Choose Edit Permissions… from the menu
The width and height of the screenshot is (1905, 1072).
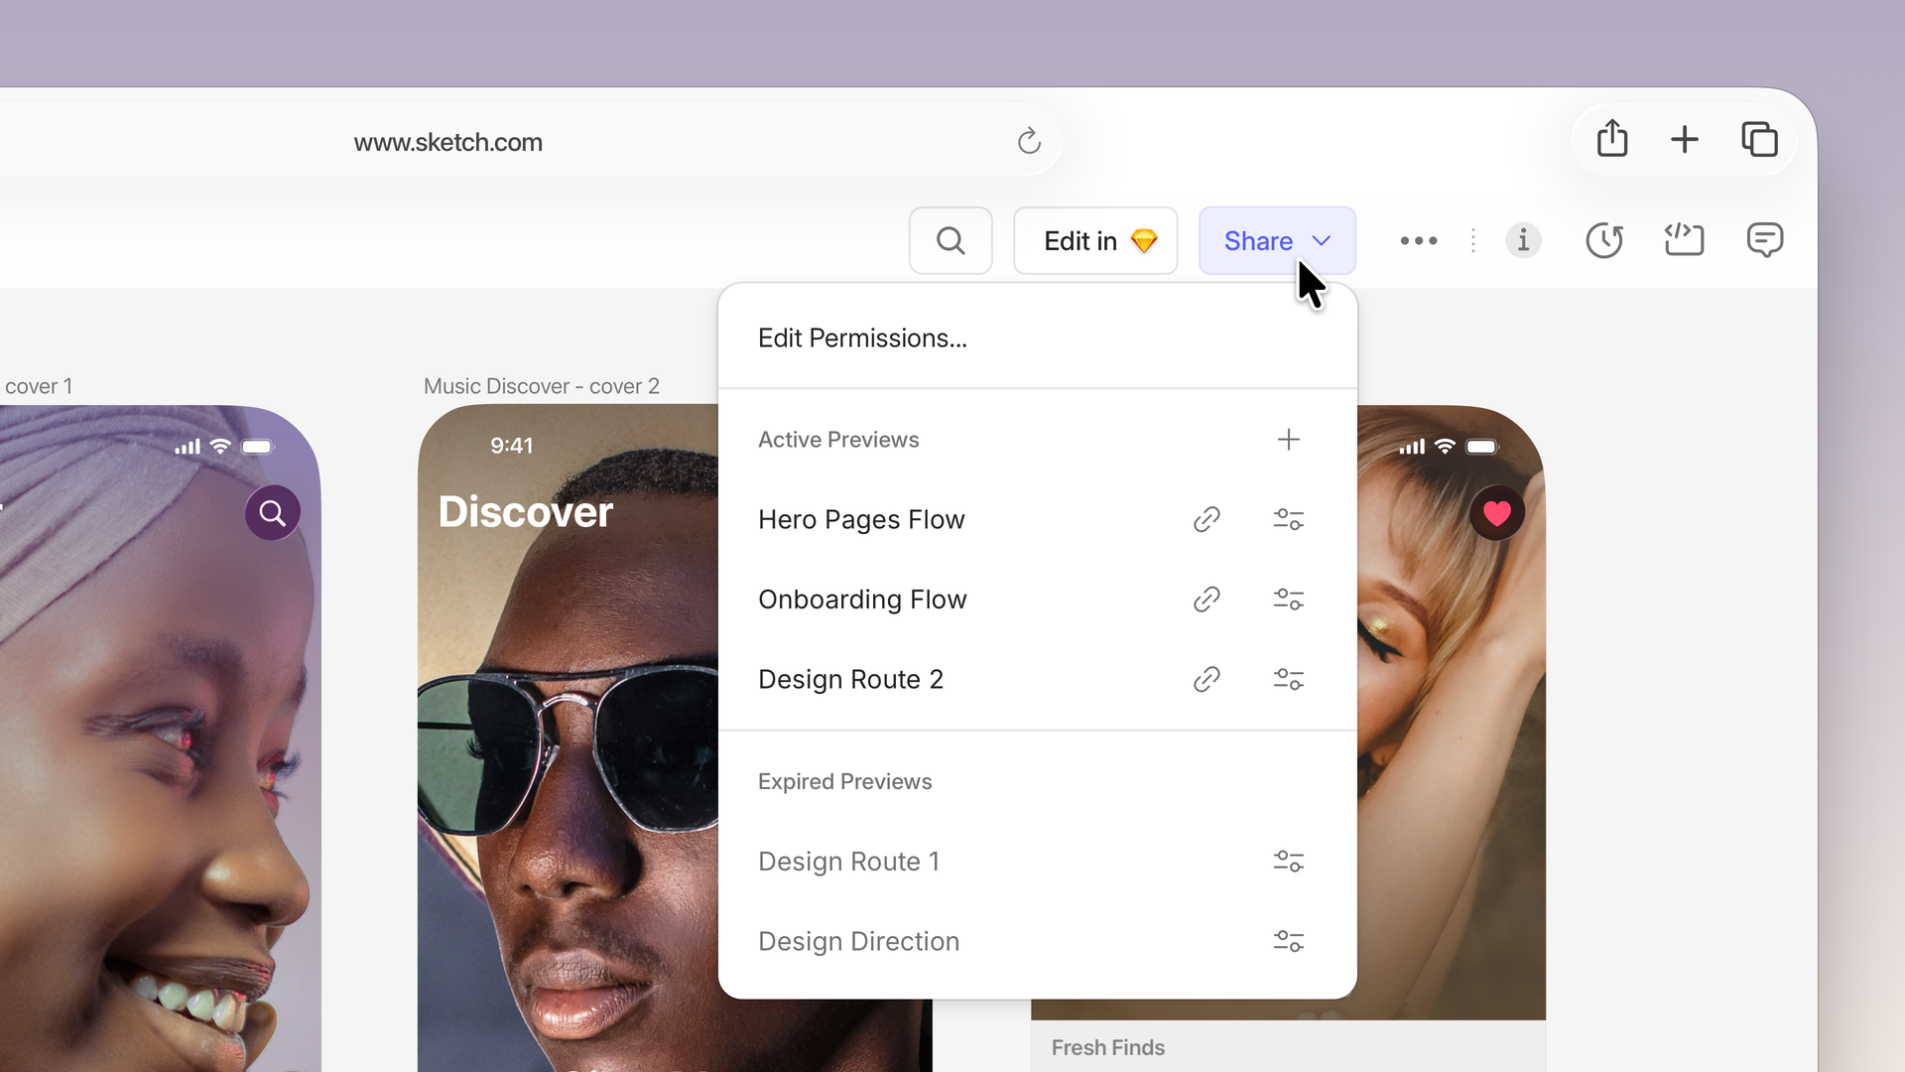click(x=1037, y=338)
